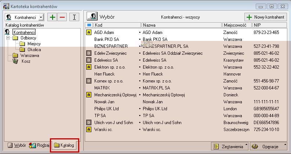The width and height of the screenshot is (291, 154).
Task: Click yellow A badge beside AGD Adam
Action: [x=89, y=32]
